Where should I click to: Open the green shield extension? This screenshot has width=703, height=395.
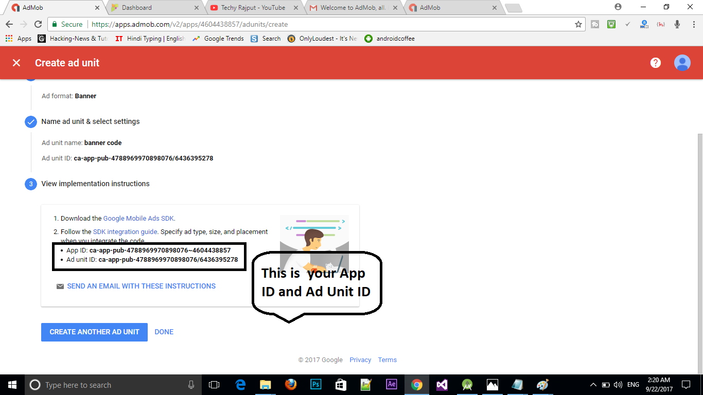click(611, 24)
